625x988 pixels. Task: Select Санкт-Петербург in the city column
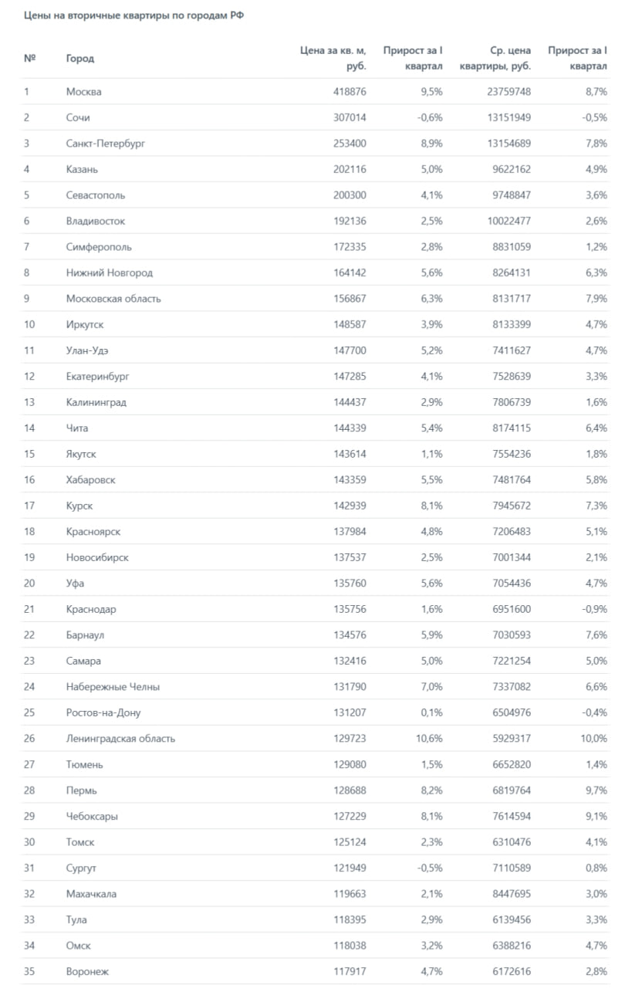[x=106, y=144]
